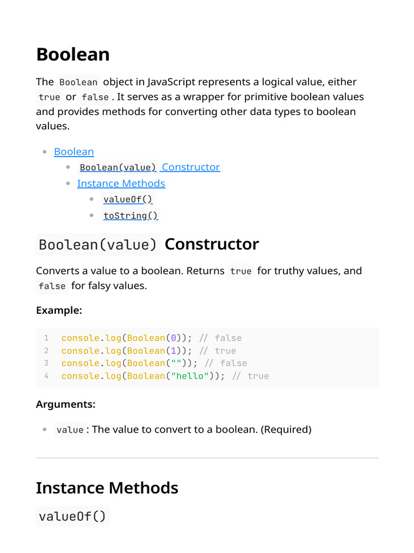Click the main Boolean page title
414x553 pixels.
(x=73, y=55)
